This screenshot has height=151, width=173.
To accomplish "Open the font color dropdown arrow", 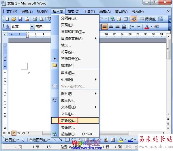I will pos(151,27).
